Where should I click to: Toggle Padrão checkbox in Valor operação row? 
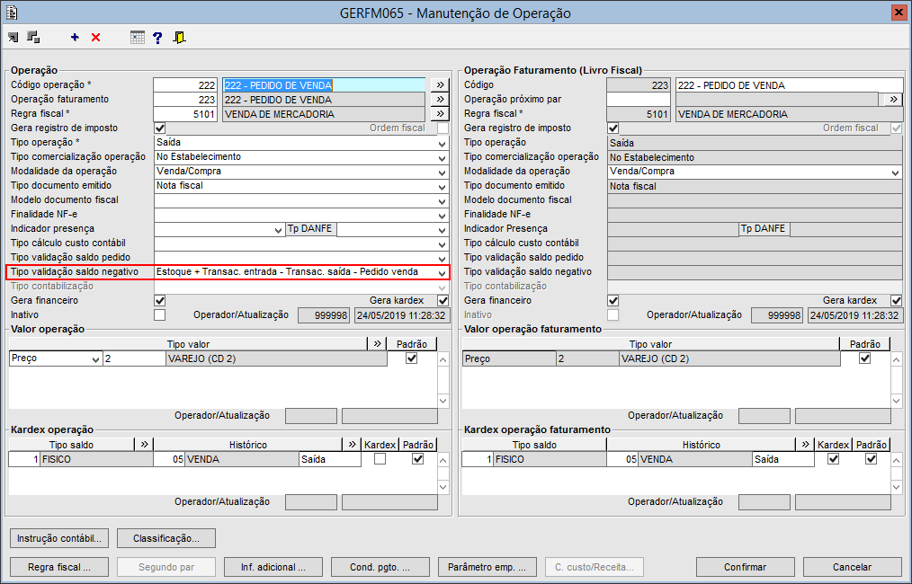point(412,358)
